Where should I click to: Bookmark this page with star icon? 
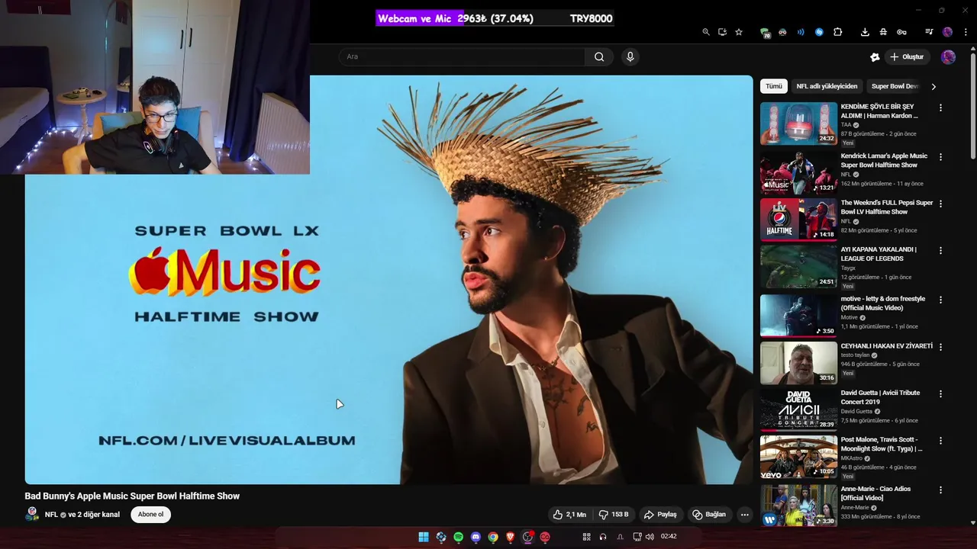(739, 32)
